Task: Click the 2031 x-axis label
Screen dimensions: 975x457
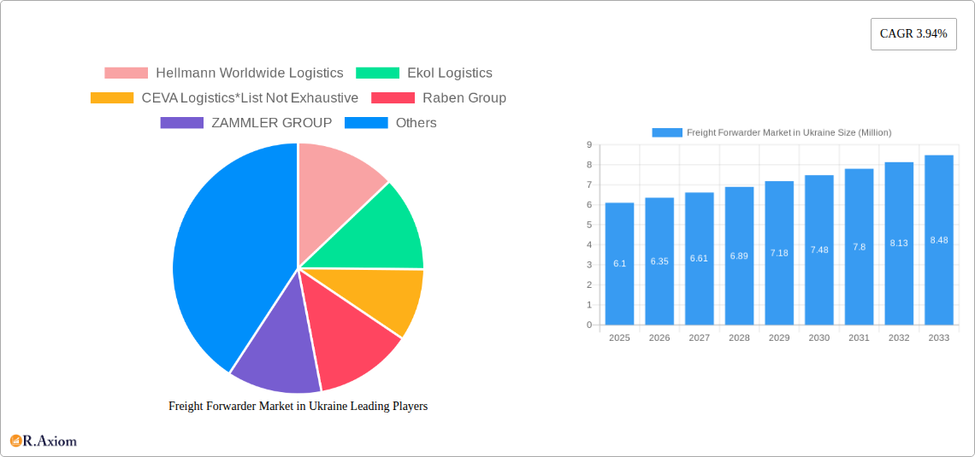Action: click(x=860, y=337)
